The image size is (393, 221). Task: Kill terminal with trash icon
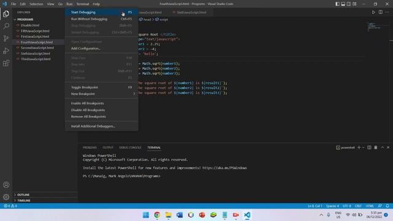376,147
